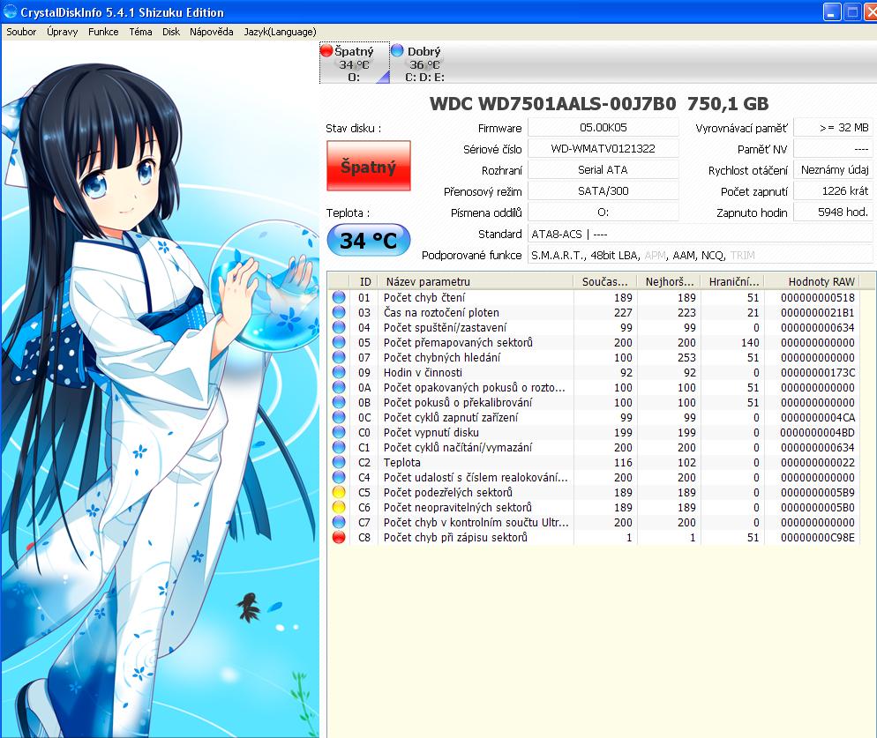Click the Počet zapnutí field 1226 krát

coord(834,191)
